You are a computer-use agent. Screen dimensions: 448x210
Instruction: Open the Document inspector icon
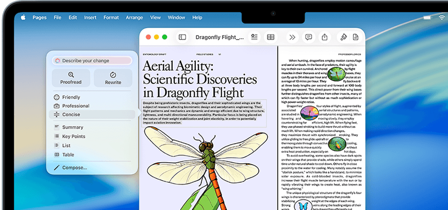pos(356,37)
